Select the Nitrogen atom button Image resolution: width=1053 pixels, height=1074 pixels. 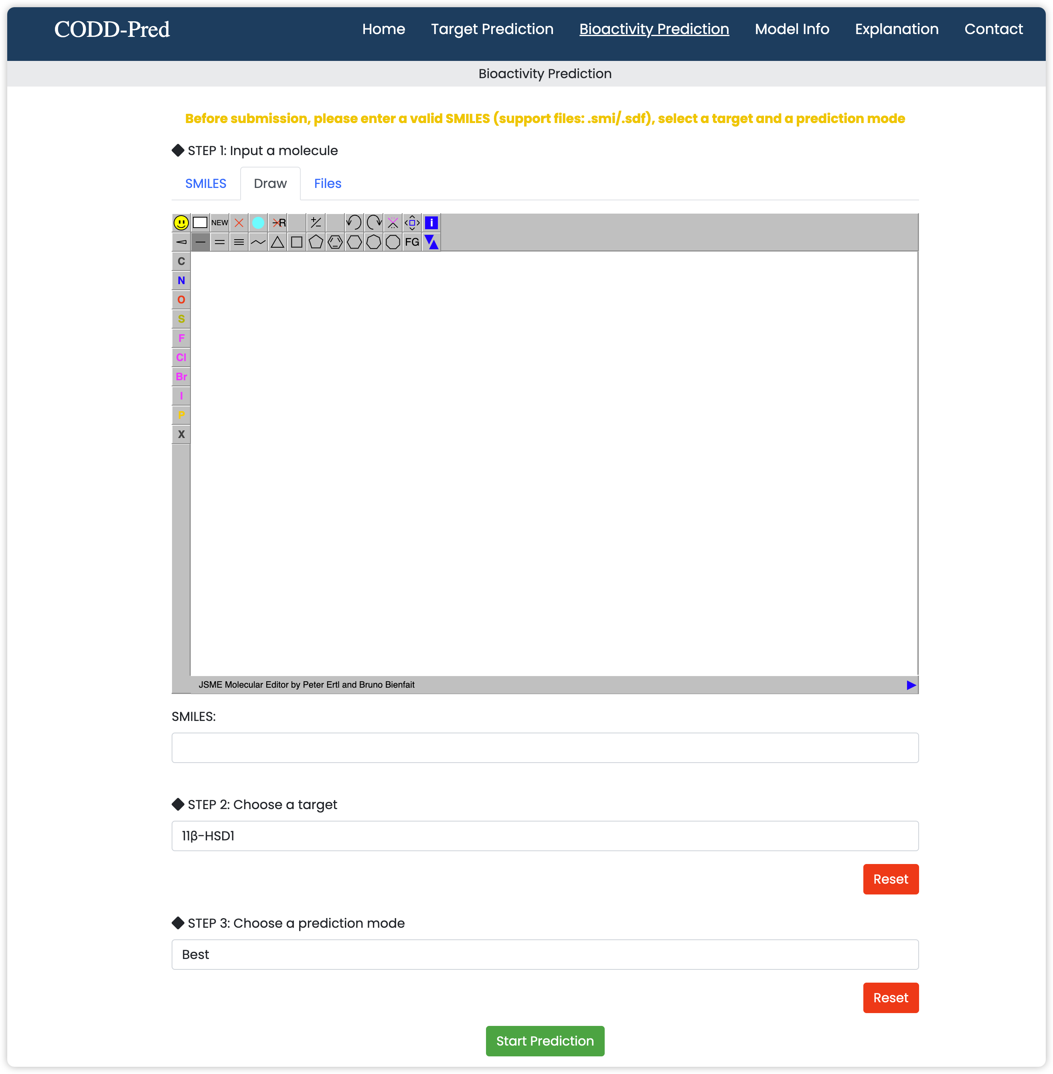tap(181, 280)
